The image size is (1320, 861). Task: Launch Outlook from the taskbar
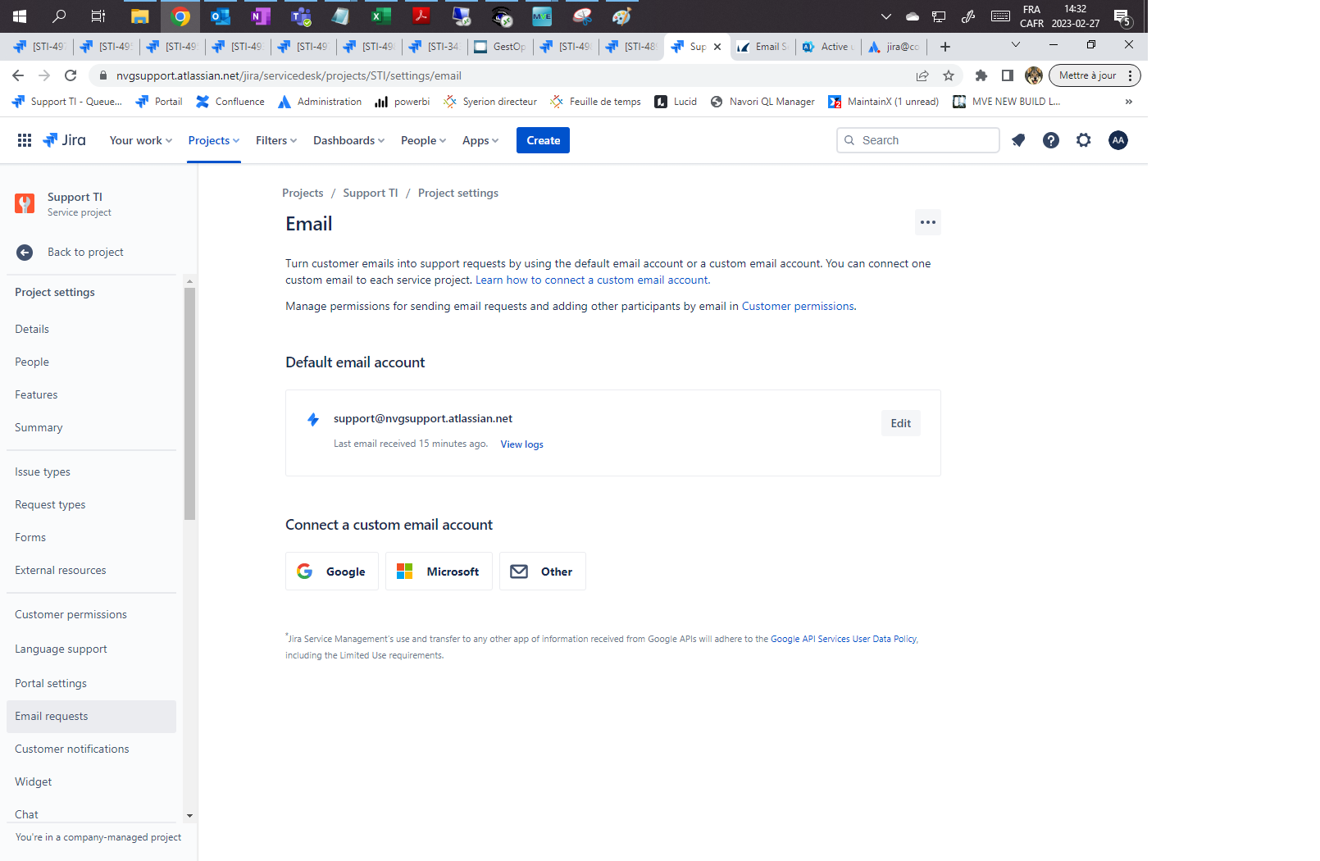coord(220,16)
